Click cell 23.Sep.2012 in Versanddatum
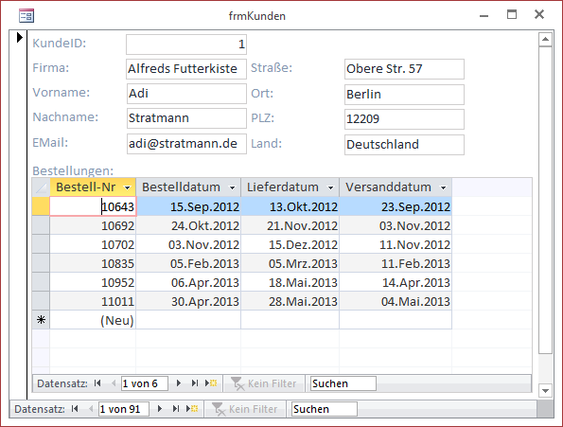 (396, 206)
